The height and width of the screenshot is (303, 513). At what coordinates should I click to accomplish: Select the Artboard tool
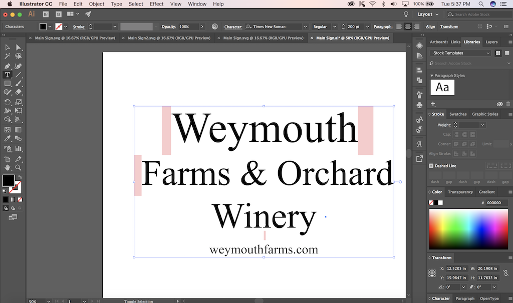click(x=7, y=159)
